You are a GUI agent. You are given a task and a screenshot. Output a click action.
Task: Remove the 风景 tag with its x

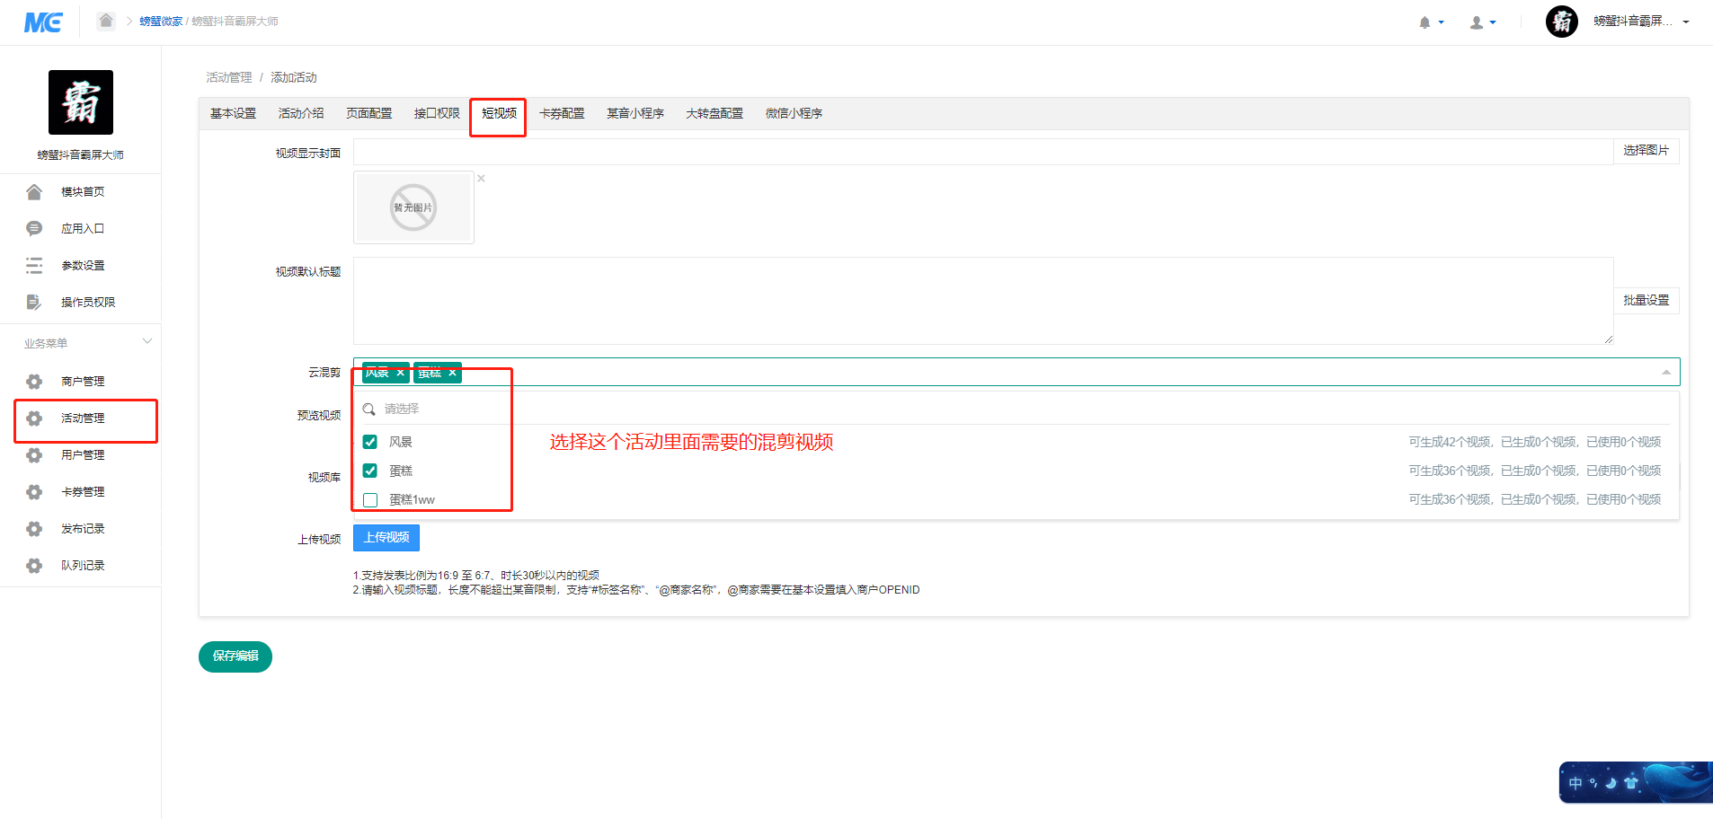click(401, 373)
